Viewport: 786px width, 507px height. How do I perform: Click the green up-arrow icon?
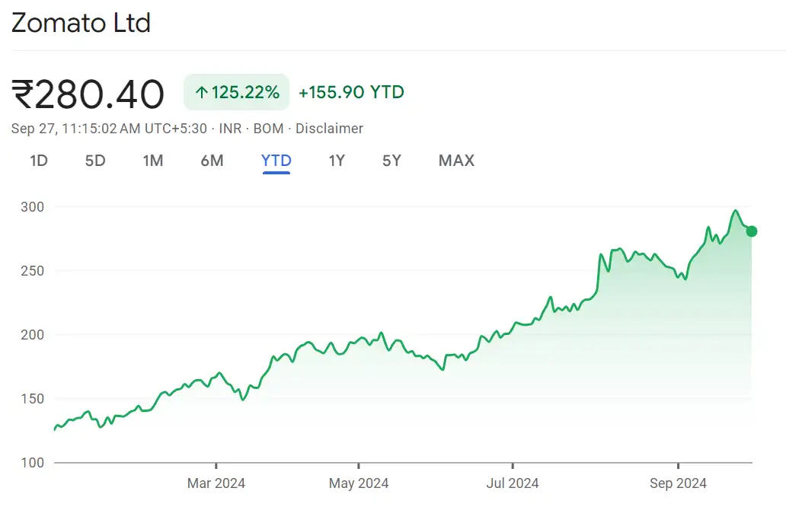click(x=200, y=92)
